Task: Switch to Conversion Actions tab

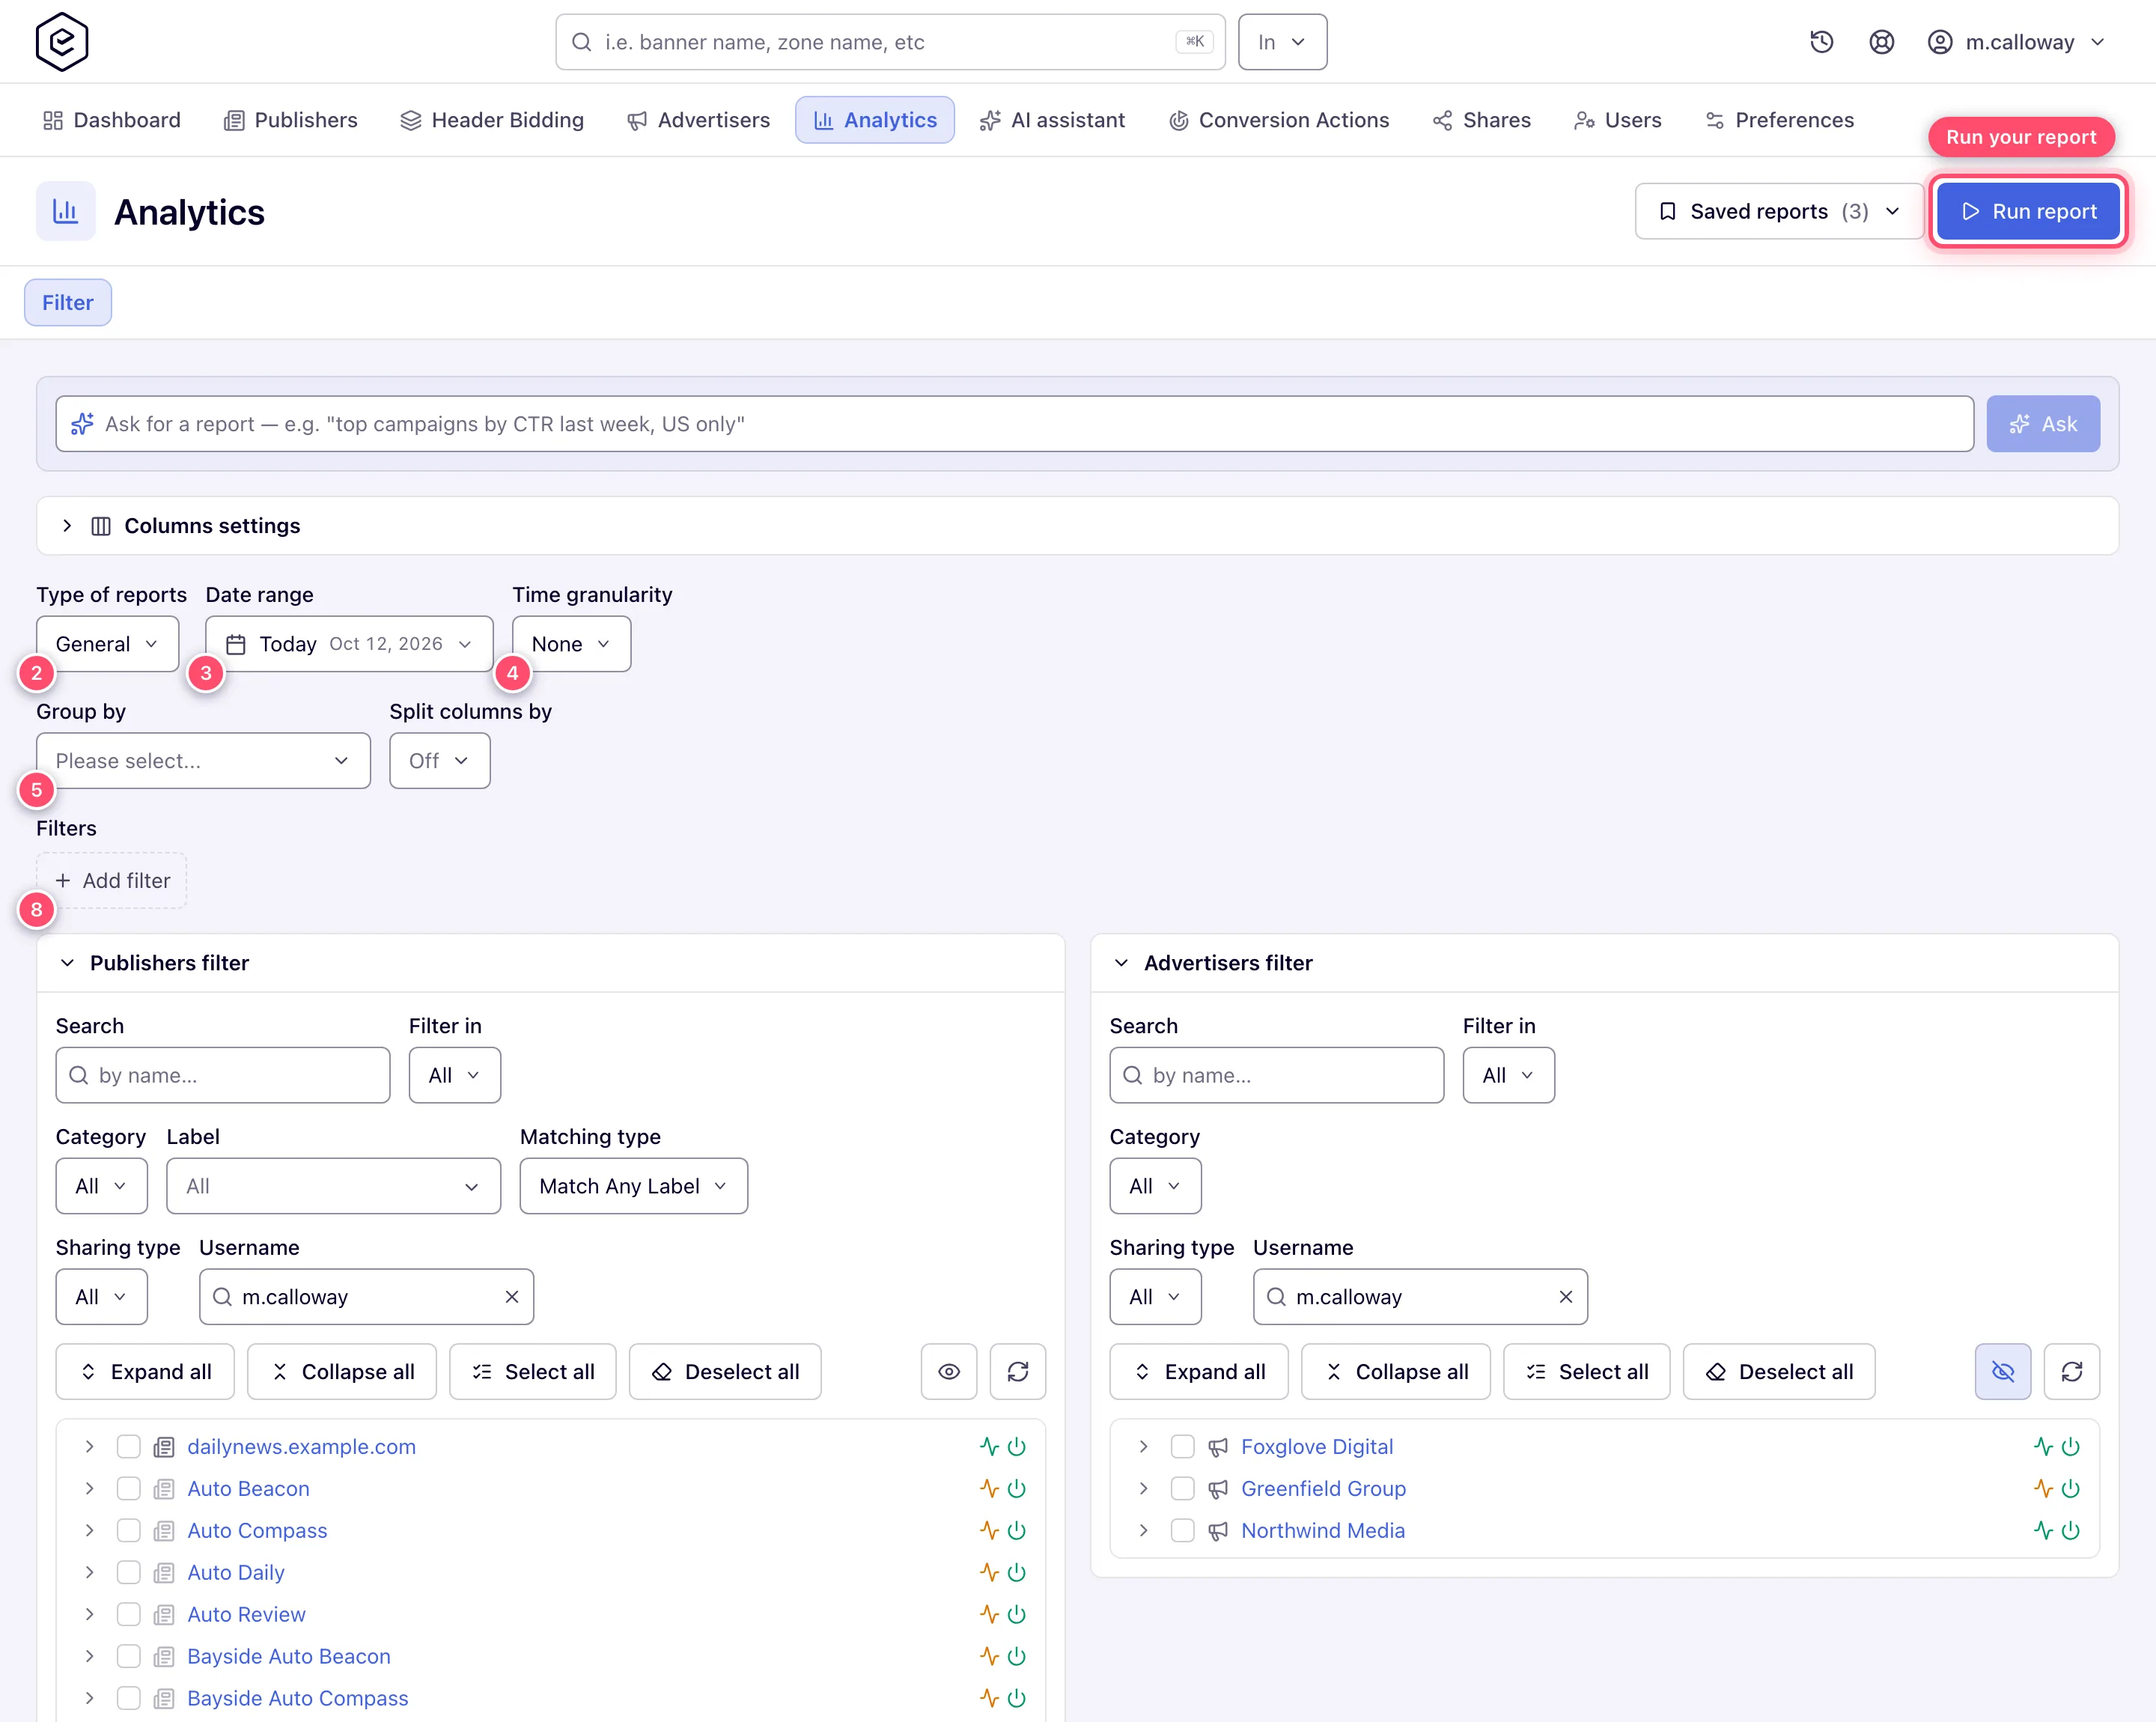Action: point(1279,120)
